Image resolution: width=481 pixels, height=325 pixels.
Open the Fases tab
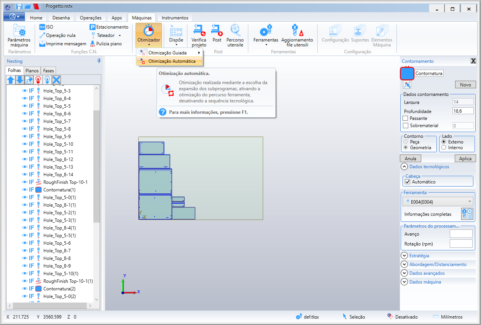pos(48,71)
